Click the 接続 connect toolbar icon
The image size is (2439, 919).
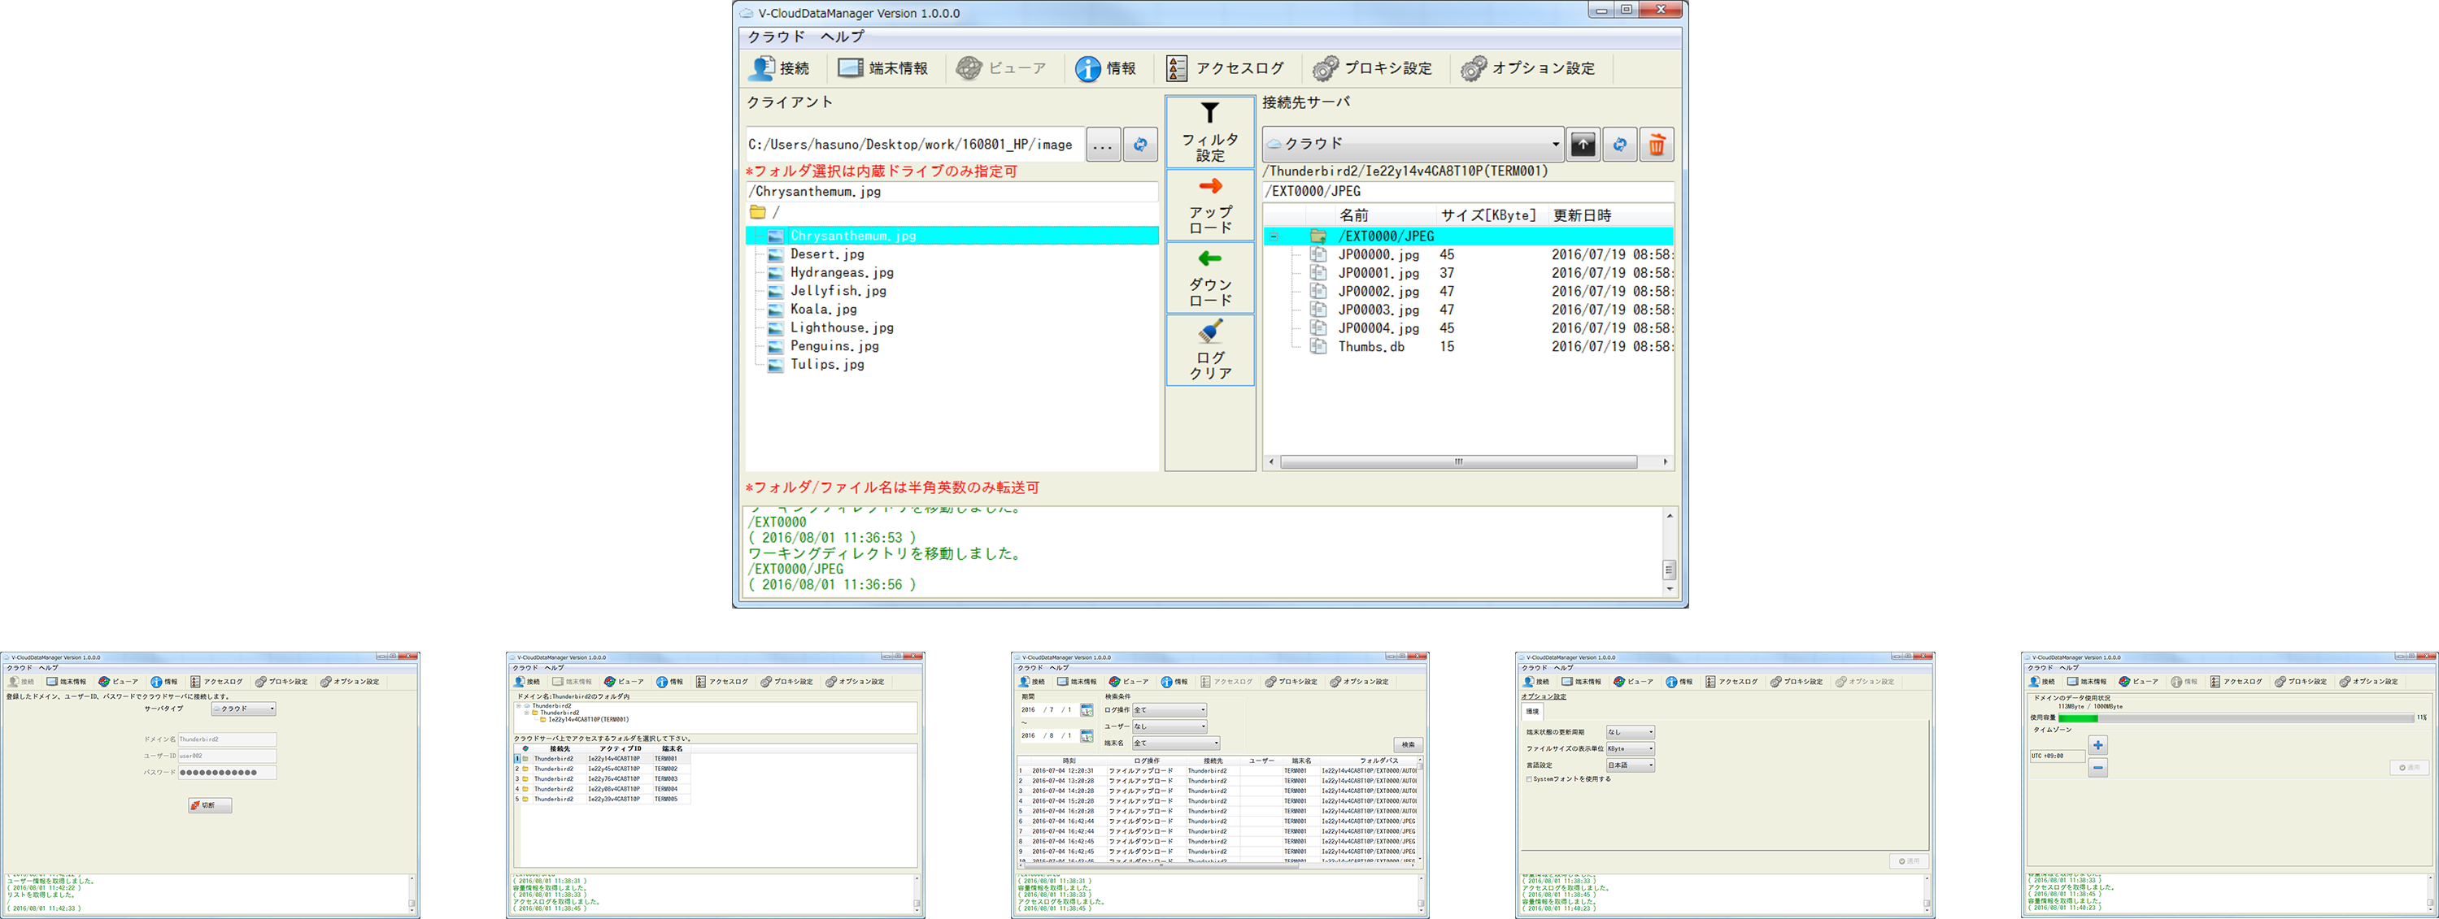point(778,68)
